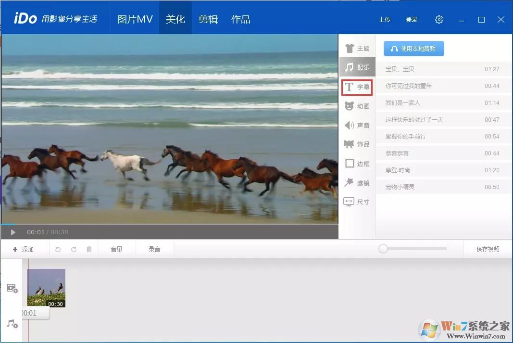This screenshot has height=343, width=513.
Task: Click the 保存视频 button
Action: point(488,249)
